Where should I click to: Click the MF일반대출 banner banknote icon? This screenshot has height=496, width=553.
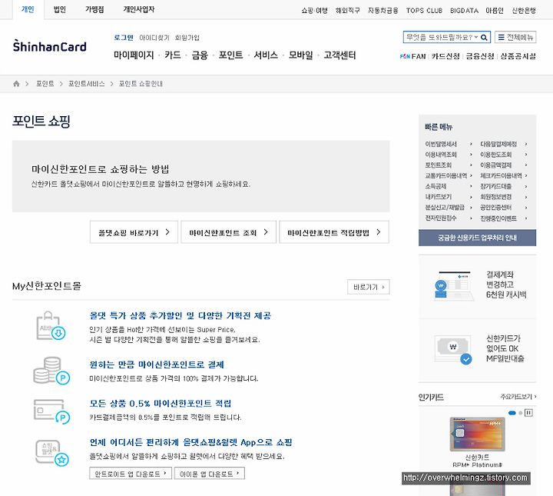tap(453, 349)
